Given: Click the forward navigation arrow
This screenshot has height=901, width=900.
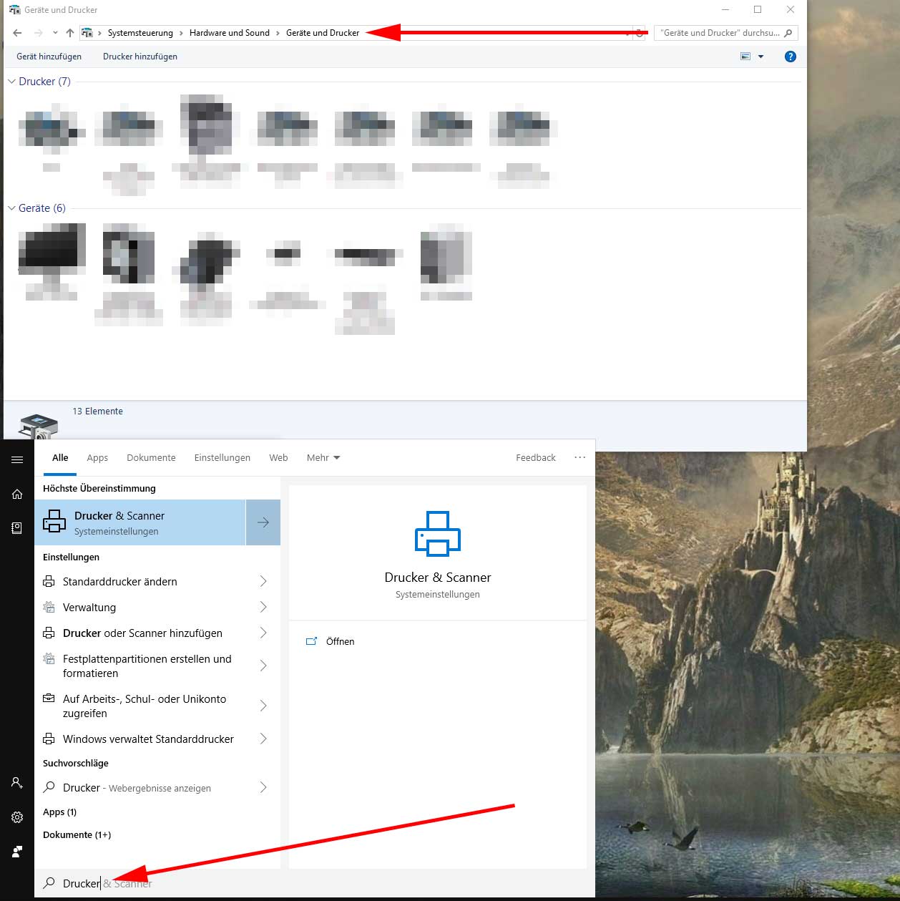Looking at the screenshot, I should coord(38,33).
